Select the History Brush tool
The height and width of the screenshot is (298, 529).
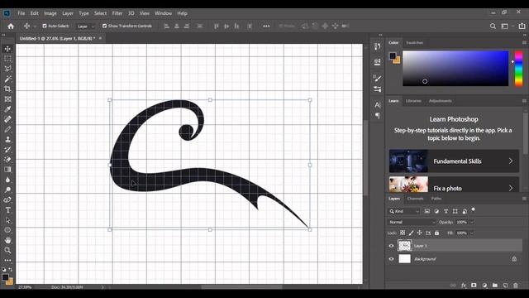coord(7,150)
